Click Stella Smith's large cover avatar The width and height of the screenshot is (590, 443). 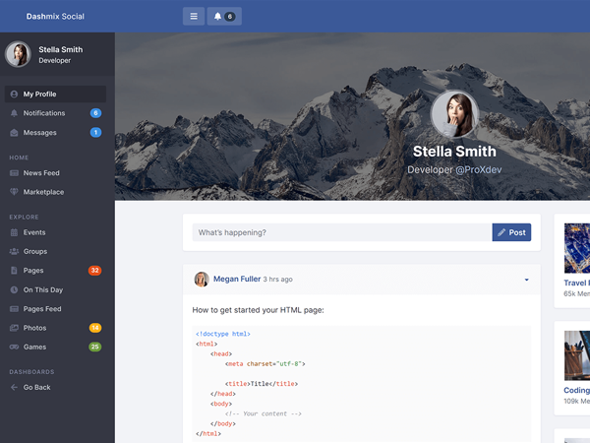tap(454, 114)
